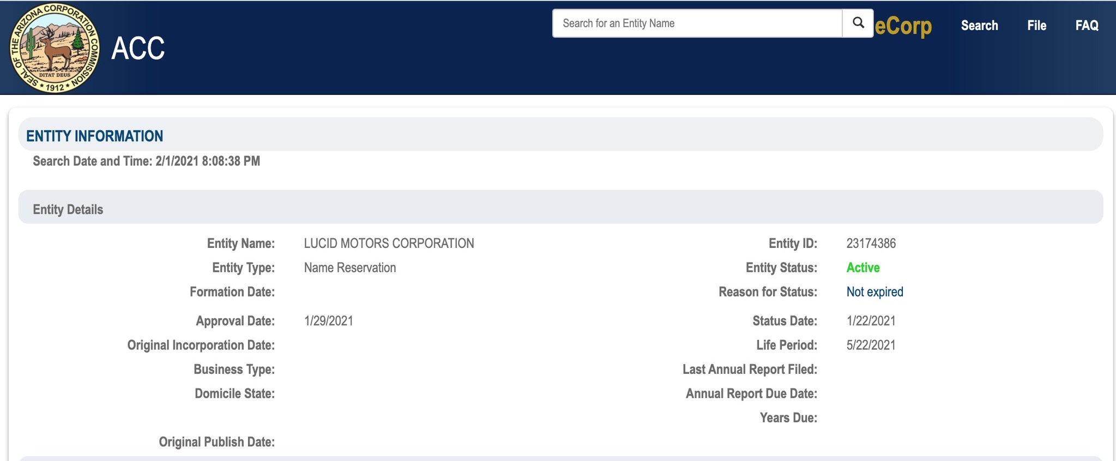Click the Search Date and Time line

(146, 161)
